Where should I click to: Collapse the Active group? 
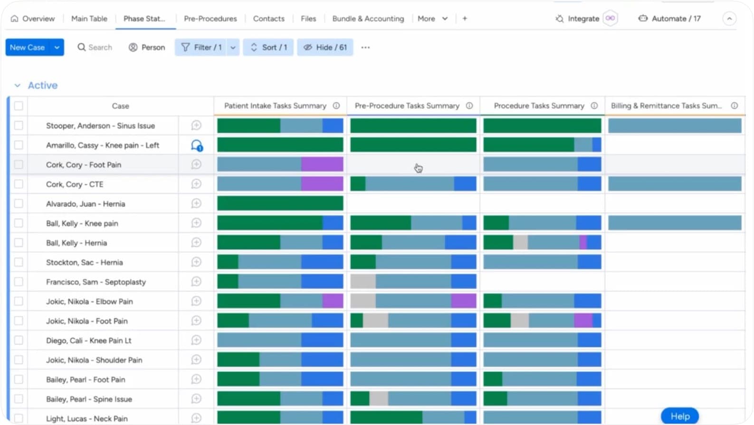click(x=18, y=85)
